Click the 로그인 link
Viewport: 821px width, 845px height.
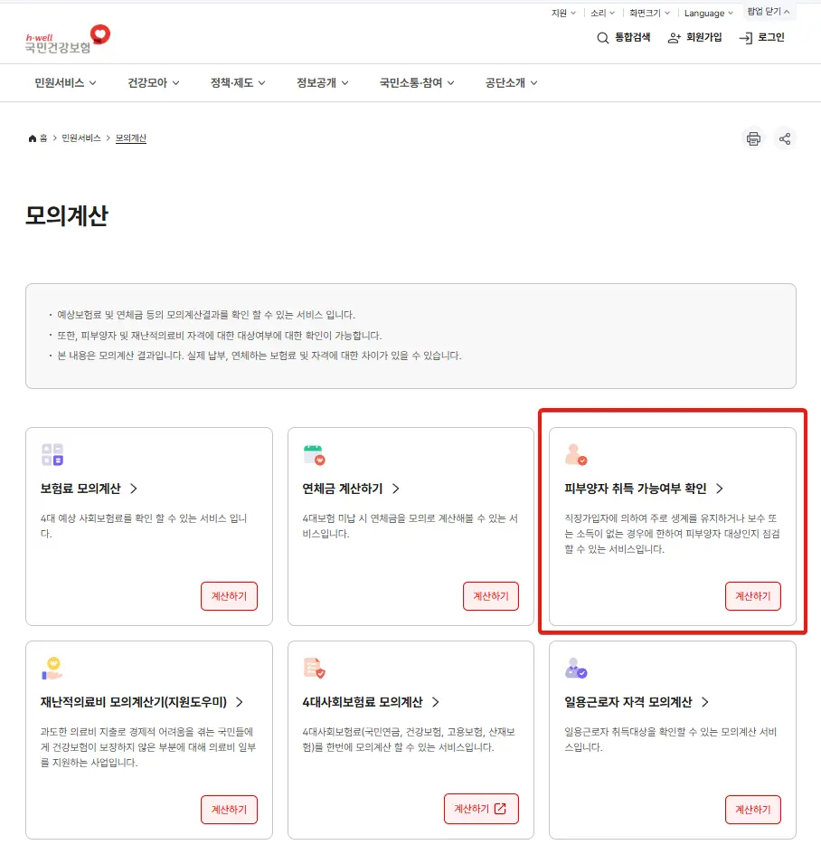click(761, 38)
